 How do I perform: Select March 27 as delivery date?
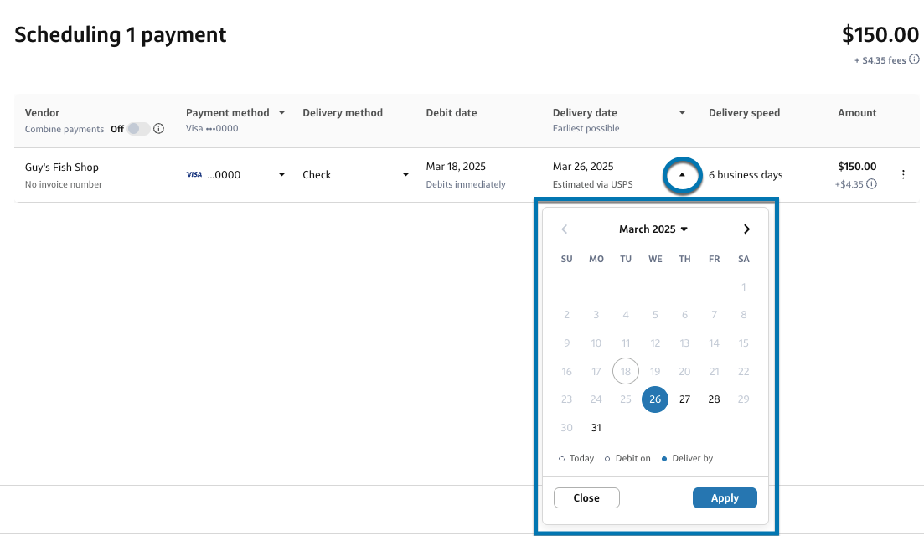[x=684, y=399]
